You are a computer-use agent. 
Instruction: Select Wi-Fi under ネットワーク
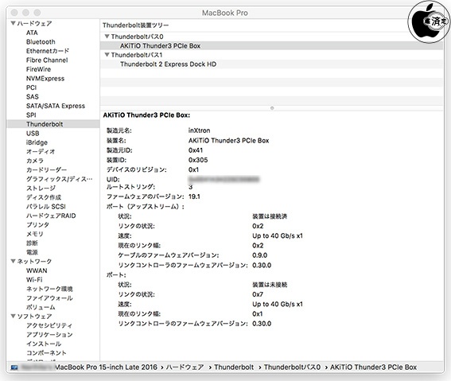tap(34, 280)
